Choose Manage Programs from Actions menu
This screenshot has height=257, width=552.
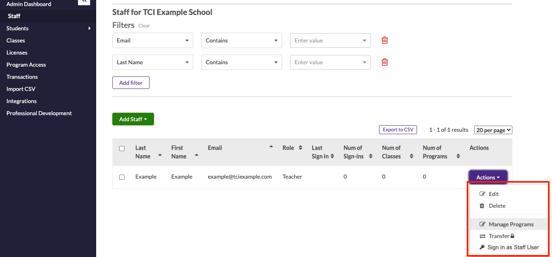point(511,224)
